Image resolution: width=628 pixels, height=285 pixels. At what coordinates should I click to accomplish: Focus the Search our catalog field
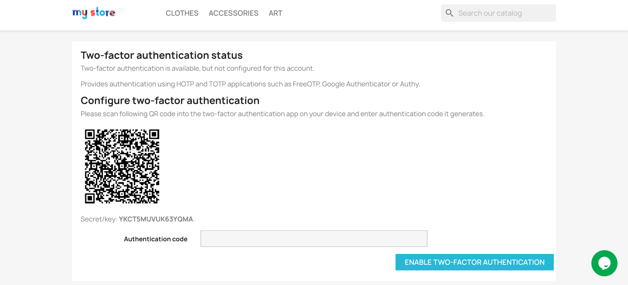tap(504, 13)
